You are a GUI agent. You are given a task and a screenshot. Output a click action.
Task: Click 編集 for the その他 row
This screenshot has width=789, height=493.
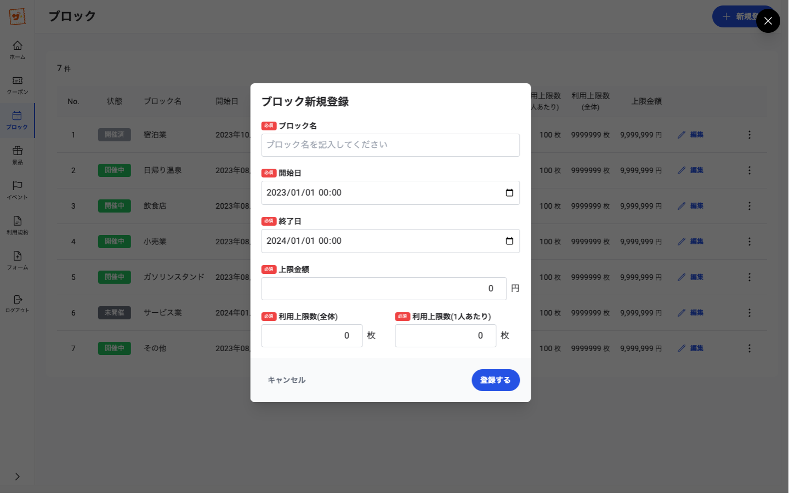(x=690, y=348)
